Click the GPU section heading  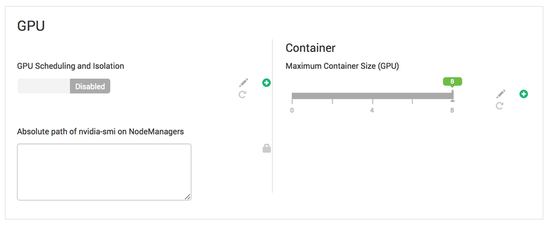point(31,26)
